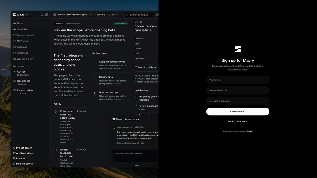Image resolution: width=317 pixels, height=178 pixels.
Task: Click the scissors icon for Cut list
Action: 15,71
